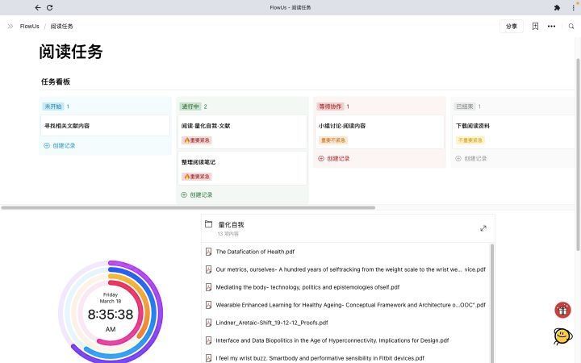Click the 重要不紧急 tag on 小组讨论 card

[333, 140]
